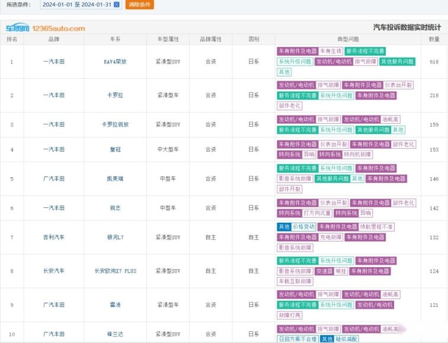
Task: Click the 车身生锈 tag in RAV4荣放 row
Action: pos(331,52)
